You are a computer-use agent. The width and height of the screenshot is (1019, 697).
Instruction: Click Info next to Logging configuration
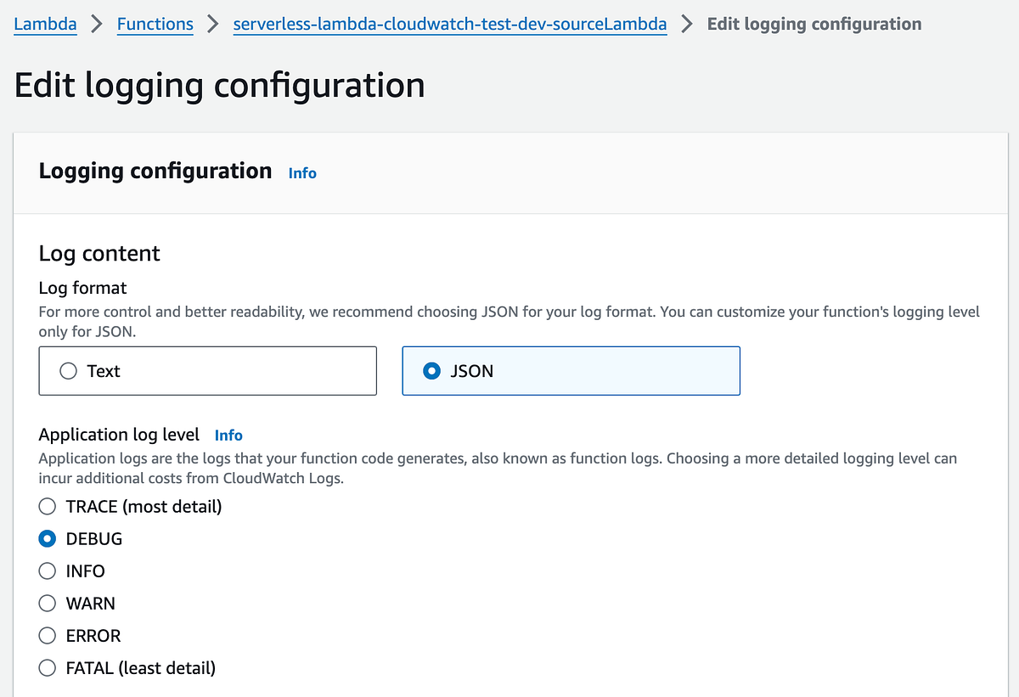[302, 172]
